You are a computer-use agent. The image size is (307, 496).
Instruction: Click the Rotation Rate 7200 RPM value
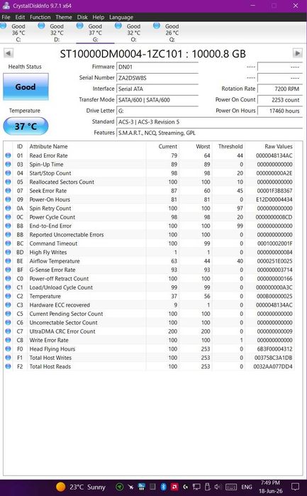[279, 89]
